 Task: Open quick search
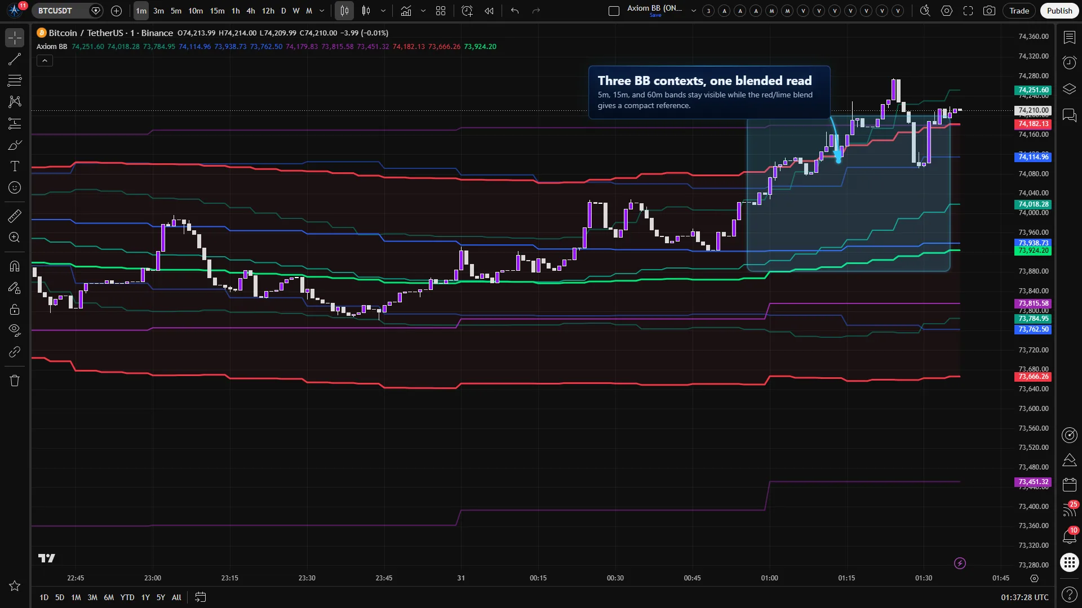tap(925, 11)
